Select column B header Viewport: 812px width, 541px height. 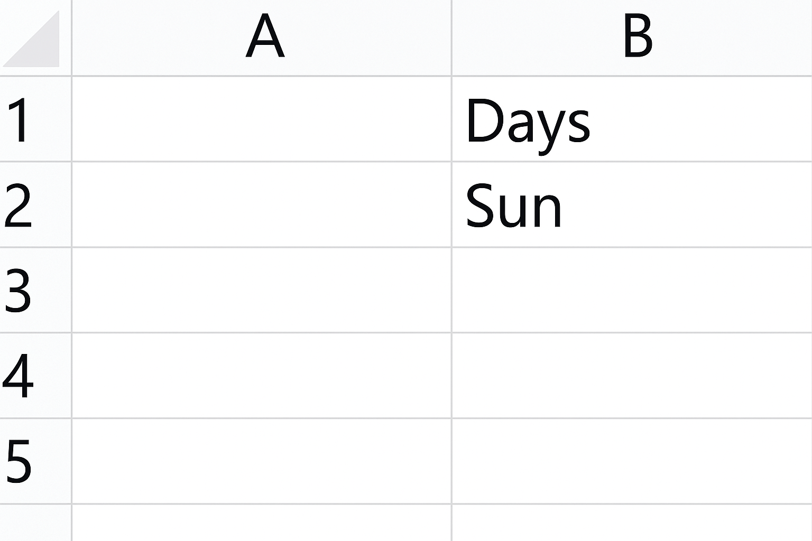coord(632,37)
